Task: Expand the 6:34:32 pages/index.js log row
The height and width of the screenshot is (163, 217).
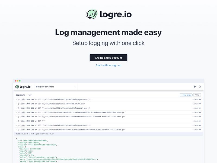Action: 16,99
